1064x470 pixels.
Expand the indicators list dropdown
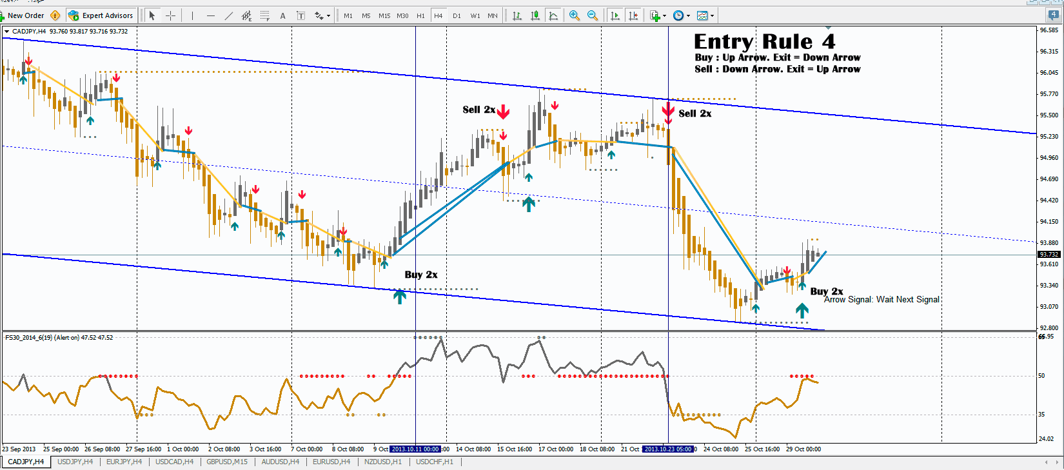point(664,15)
